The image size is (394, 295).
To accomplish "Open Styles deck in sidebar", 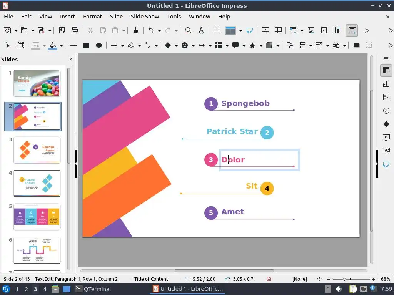I will coord(386,84).
